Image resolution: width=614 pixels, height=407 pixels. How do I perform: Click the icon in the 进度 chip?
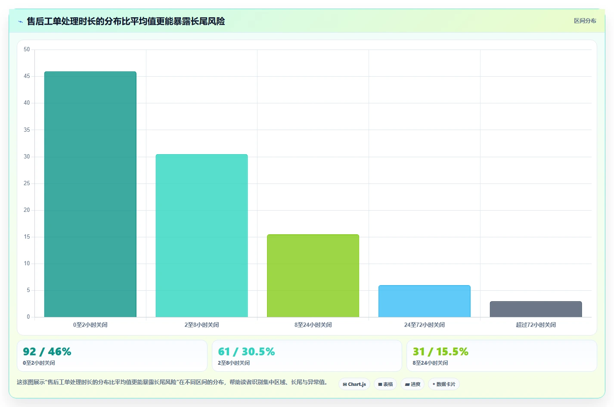click(x=407, y=384)
